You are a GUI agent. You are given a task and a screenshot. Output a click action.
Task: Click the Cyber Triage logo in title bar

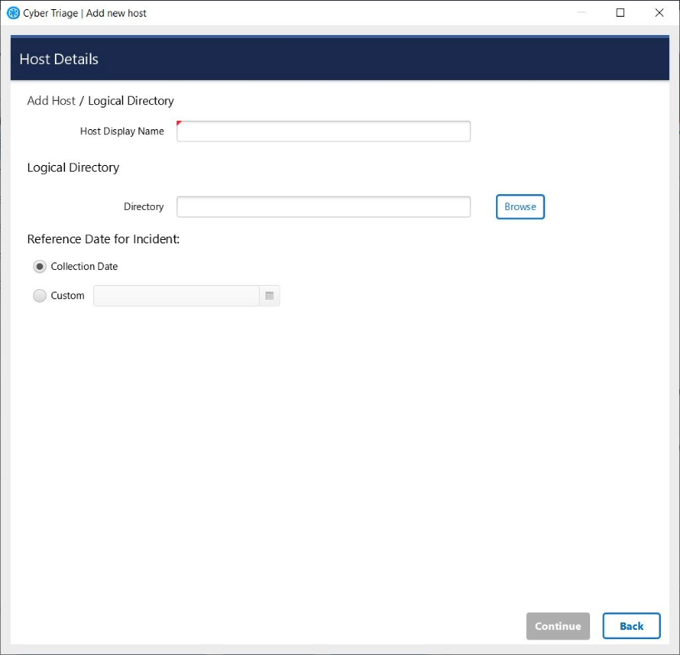tap(12, 13)
